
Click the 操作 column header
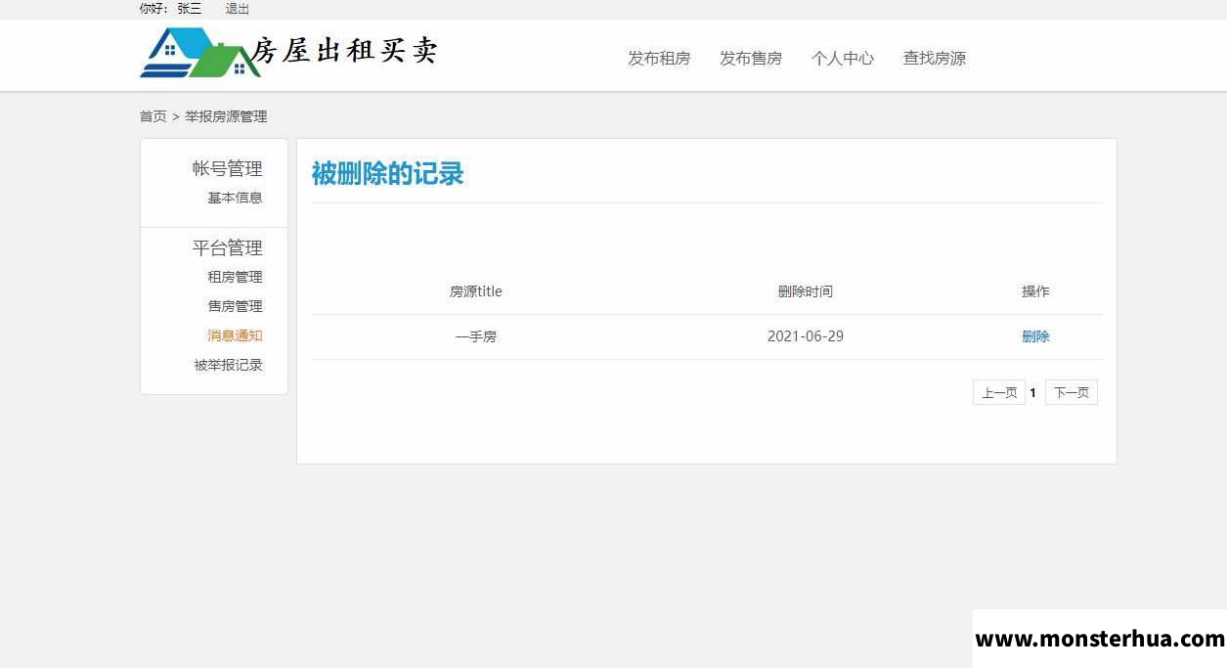pos(1035,291)
